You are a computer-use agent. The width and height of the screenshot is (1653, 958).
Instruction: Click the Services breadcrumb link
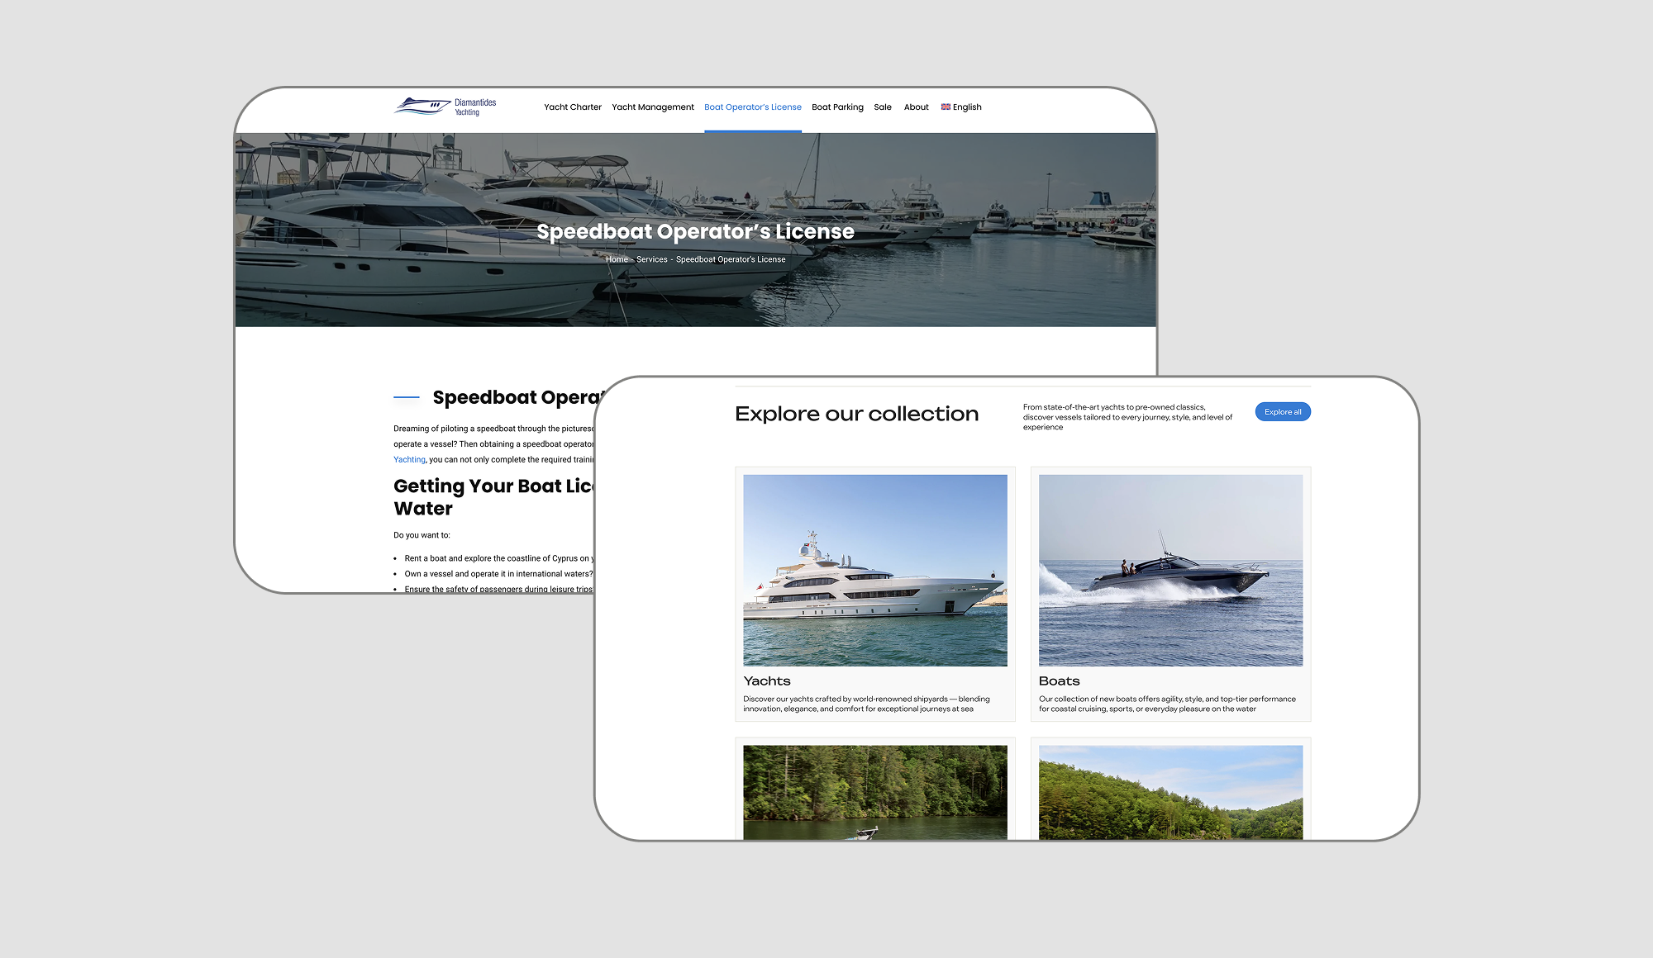(x=651, y=259)
